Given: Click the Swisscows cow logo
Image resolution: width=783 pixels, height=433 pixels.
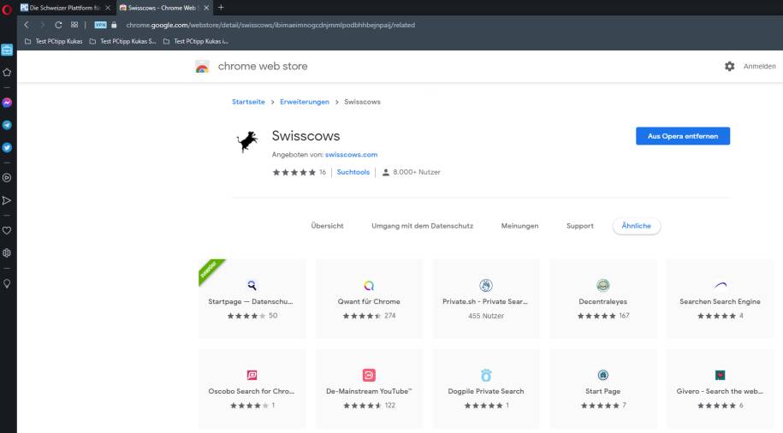Looking at the screenshot, I should pos(247,141).
